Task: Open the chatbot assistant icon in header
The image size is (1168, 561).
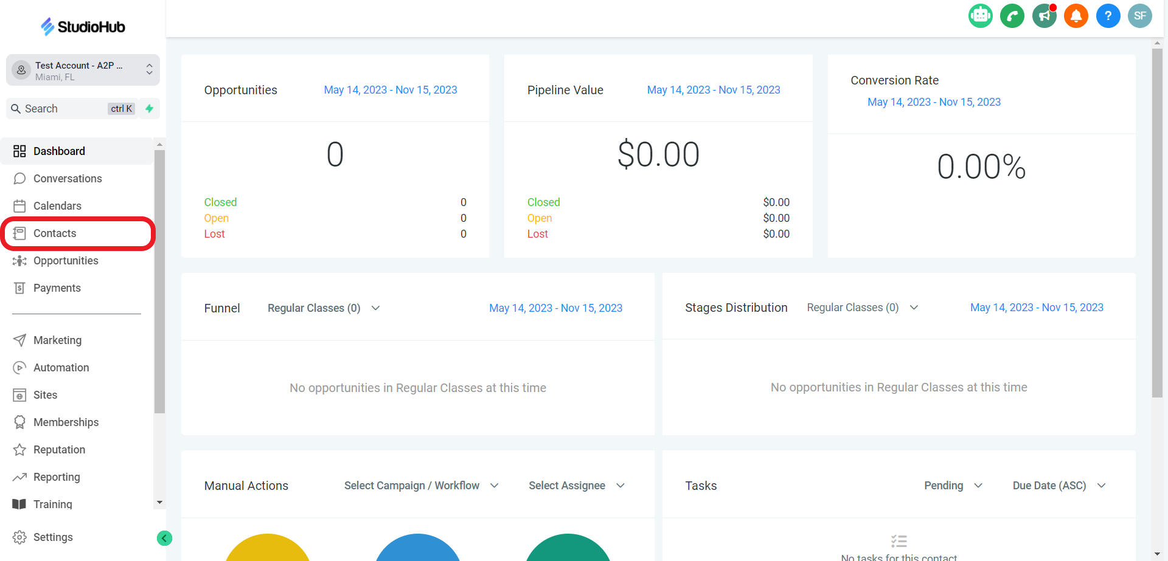Action: [x=980, y=16]
